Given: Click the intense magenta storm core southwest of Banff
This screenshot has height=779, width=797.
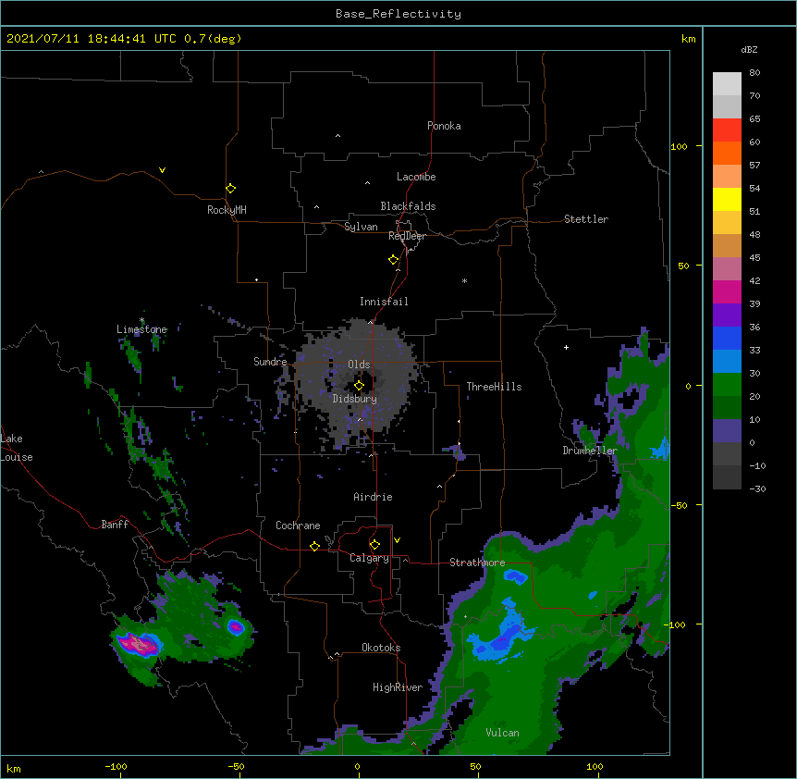Looking at the screenshot, I should click(x=137, y=643).
